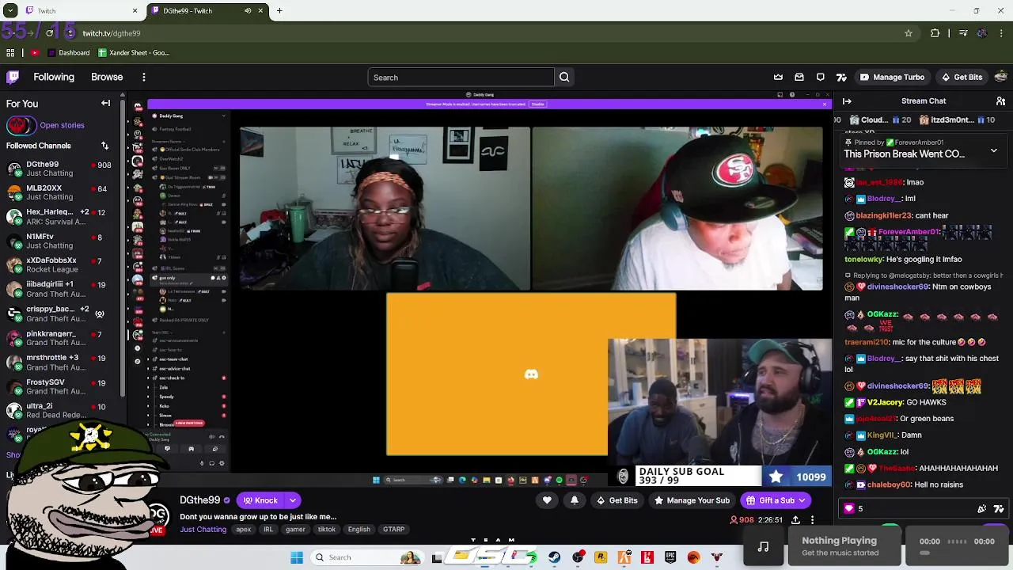Switch to the first Twitch tab
The height and width of the screenshot is (570, 1013).
(81, 11)
